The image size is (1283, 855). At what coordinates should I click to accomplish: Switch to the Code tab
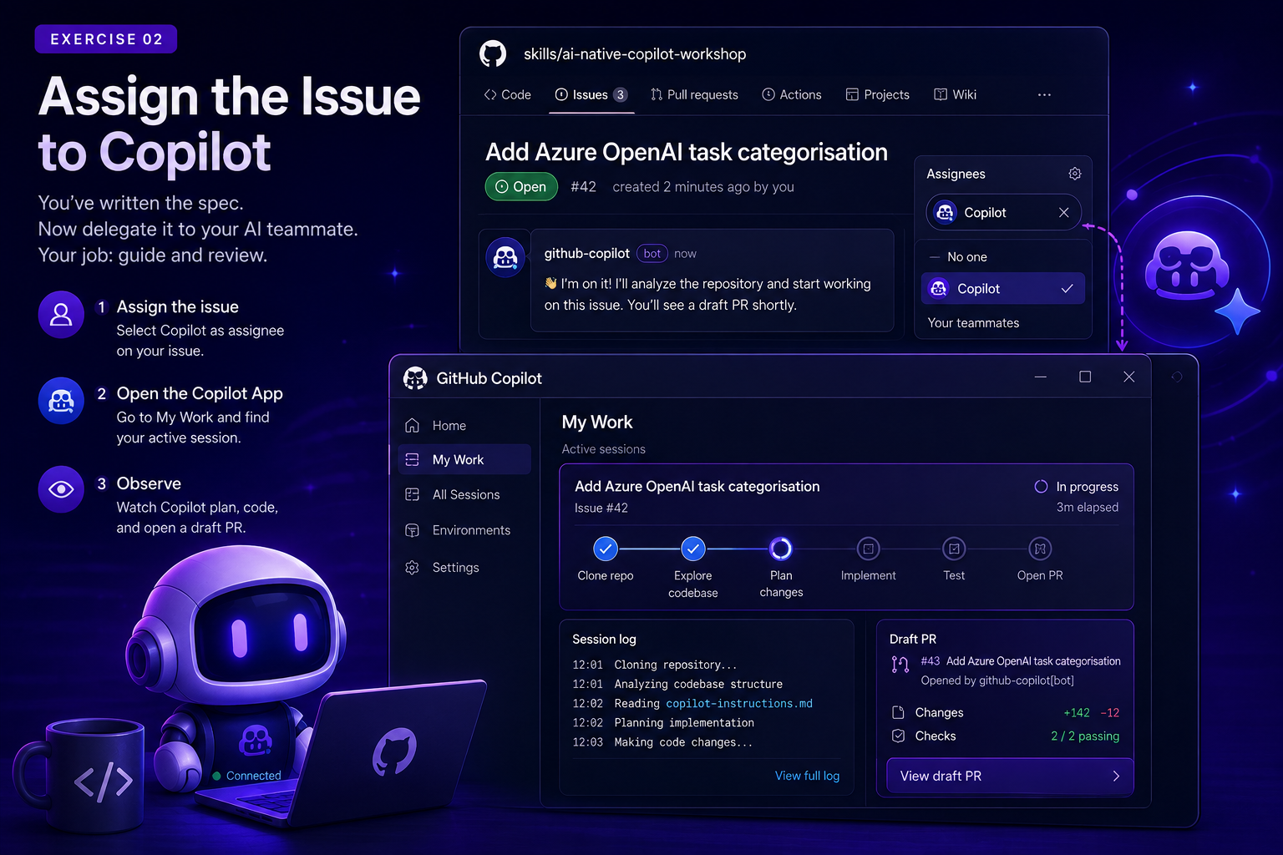coord(507,95)
